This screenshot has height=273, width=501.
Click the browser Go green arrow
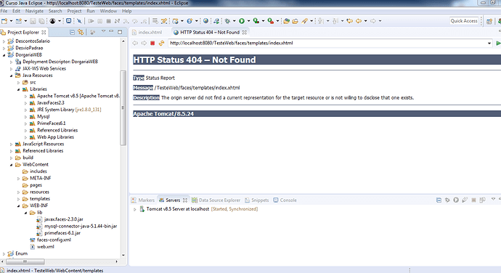tap(498, 43)
